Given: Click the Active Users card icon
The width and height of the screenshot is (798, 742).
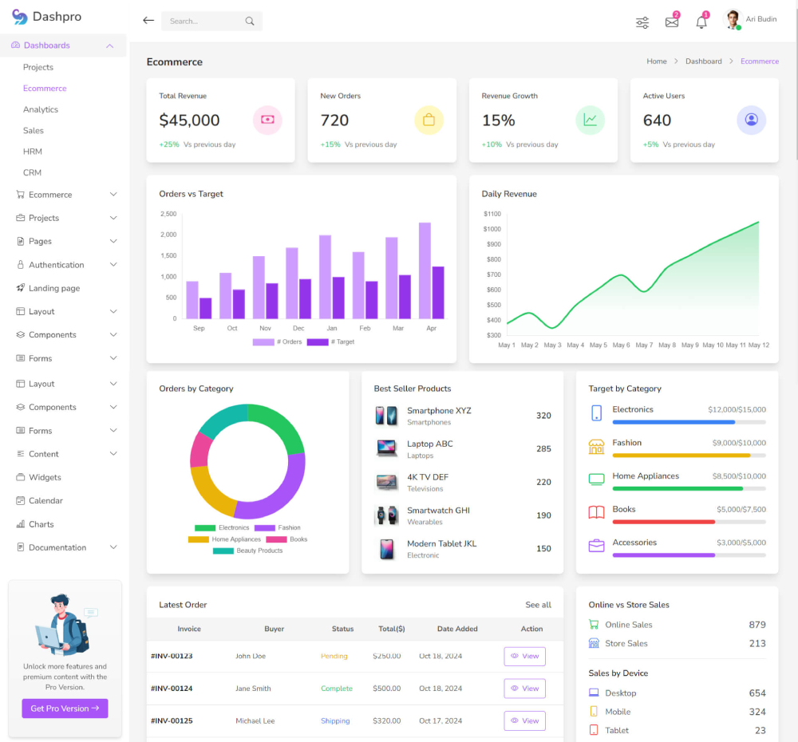Looking at the screenshot, I should pyautogui.click(x=750, y=119).
